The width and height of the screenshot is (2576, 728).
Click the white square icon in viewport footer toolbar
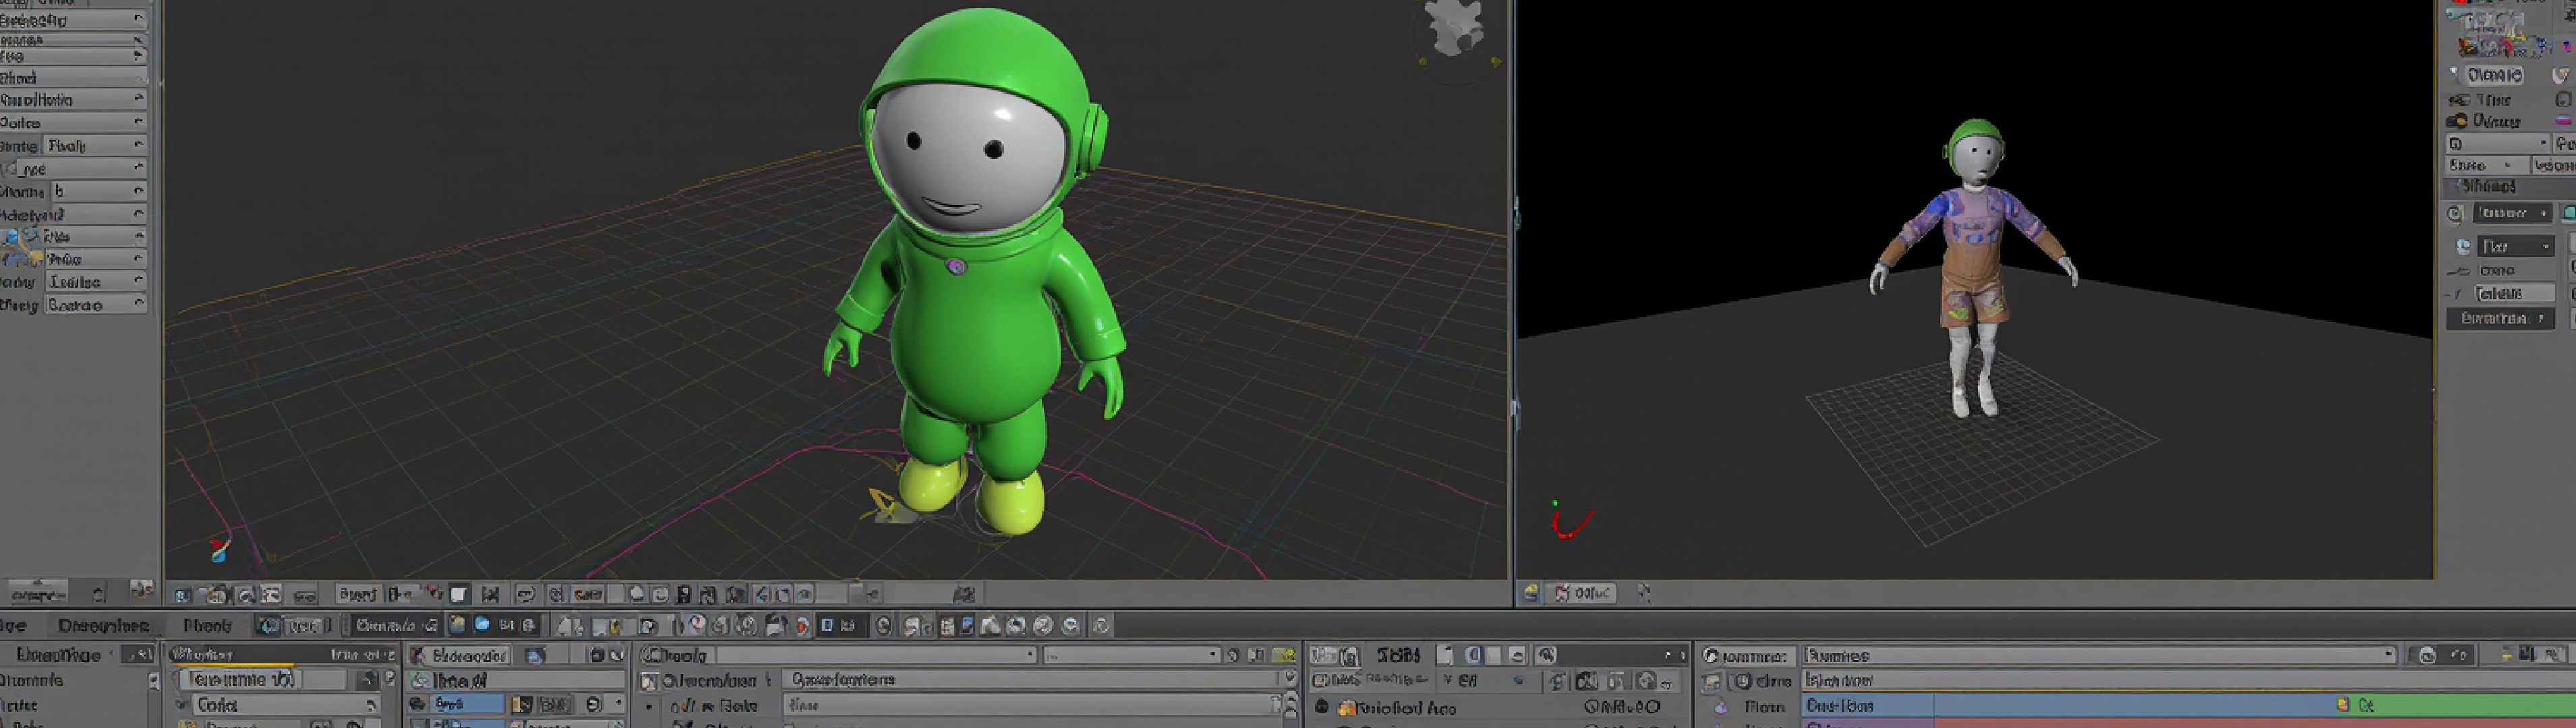[459, 594]
